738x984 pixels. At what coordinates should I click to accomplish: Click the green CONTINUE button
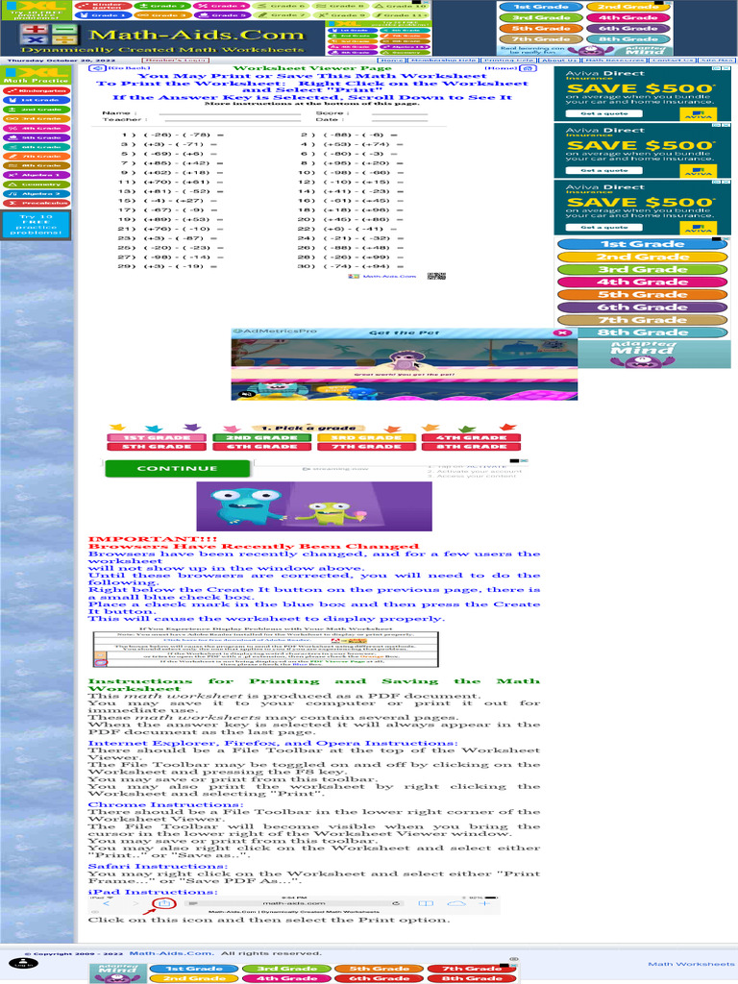178,469
